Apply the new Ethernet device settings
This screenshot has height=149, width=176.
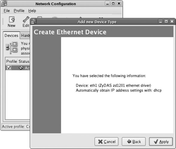pos(161,142)
